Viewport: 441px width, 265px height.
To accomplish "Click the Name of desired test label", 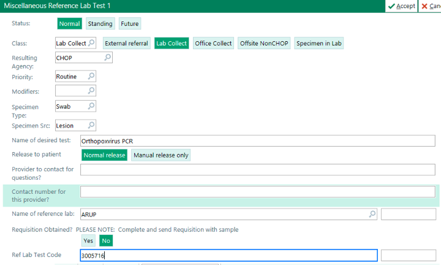I will (42, 140).
